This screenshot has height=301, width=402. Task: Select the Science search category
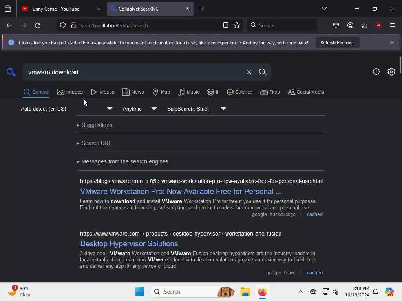tap(239, 92)
